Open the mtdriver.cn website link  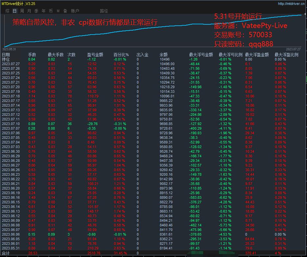pyautogui.click(x=291, y=4)
